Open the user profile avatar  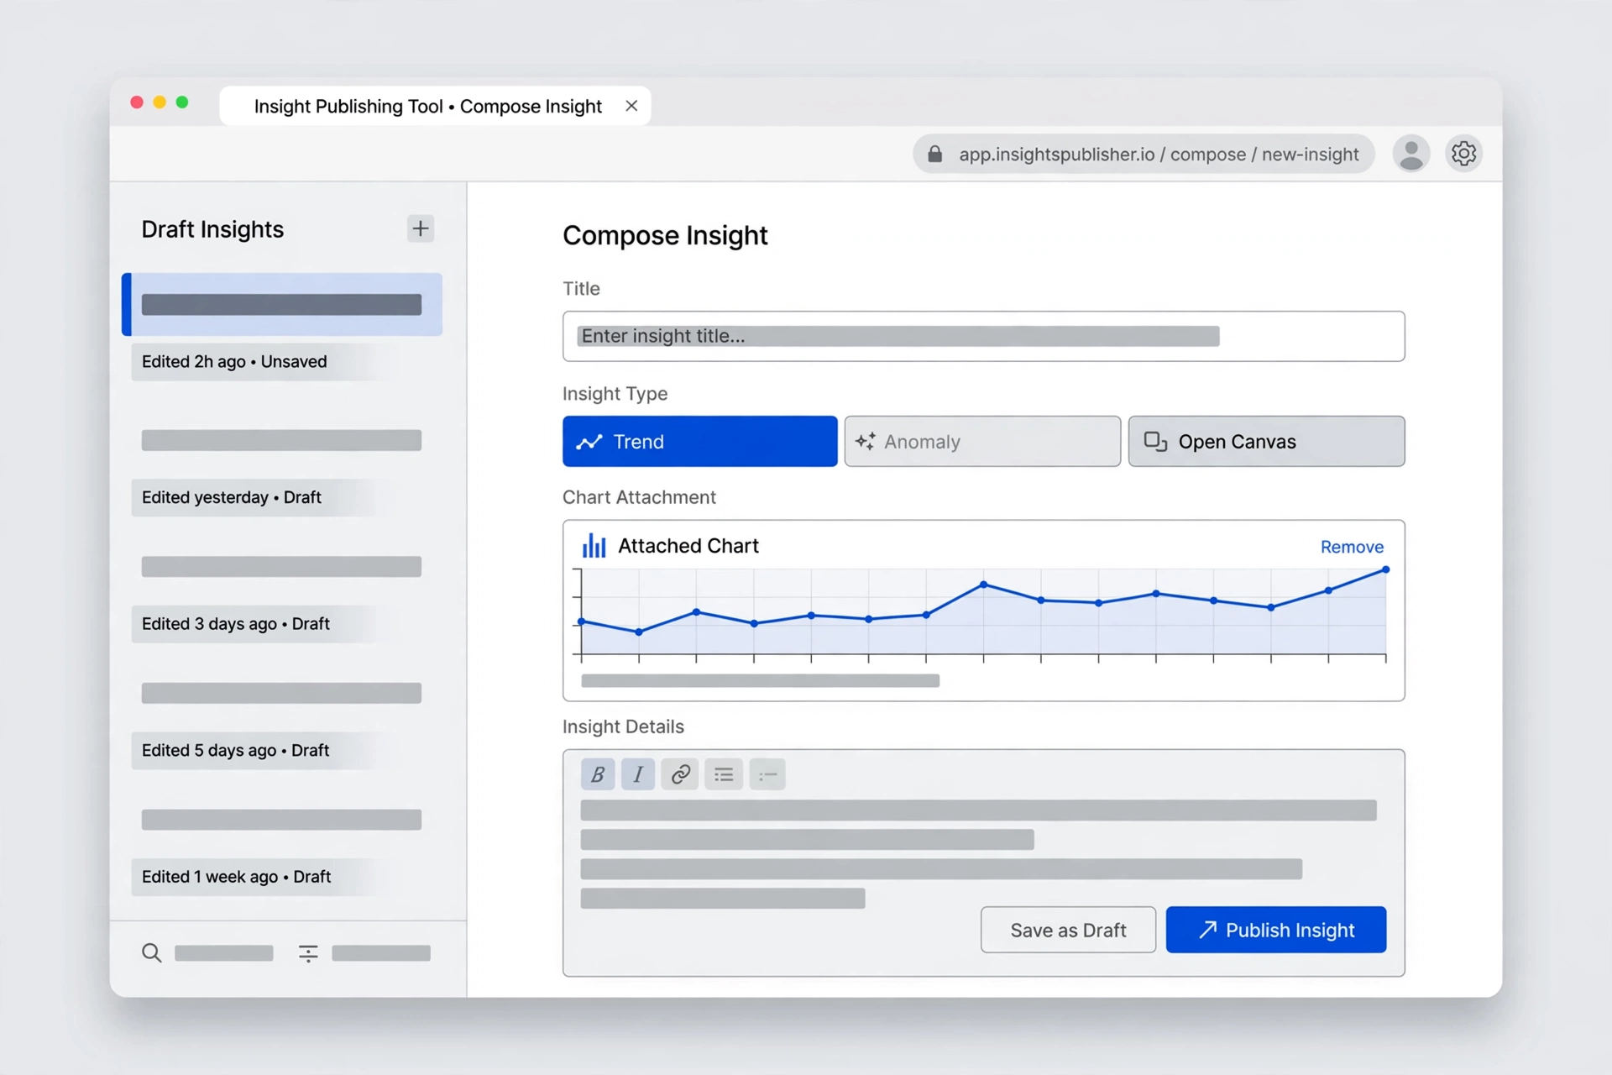pos(1411,154)
